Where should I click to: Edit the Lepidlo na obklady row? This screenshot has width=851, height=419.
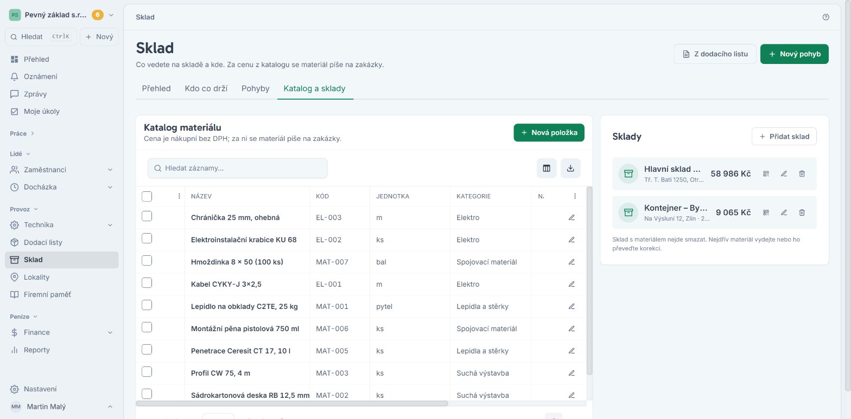tap(571, 306)
